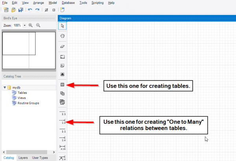Select the place new table tool
This screenshot has height=161, width=236.
pos(62,85)
